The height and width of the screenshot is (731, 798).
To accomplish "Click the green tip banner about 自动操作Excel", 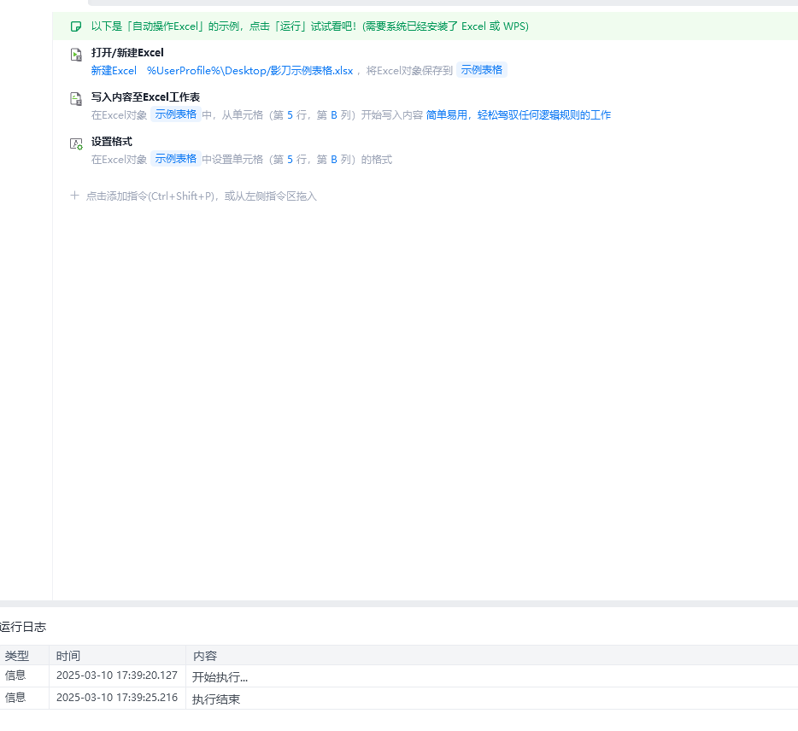I will coord(425,26).
